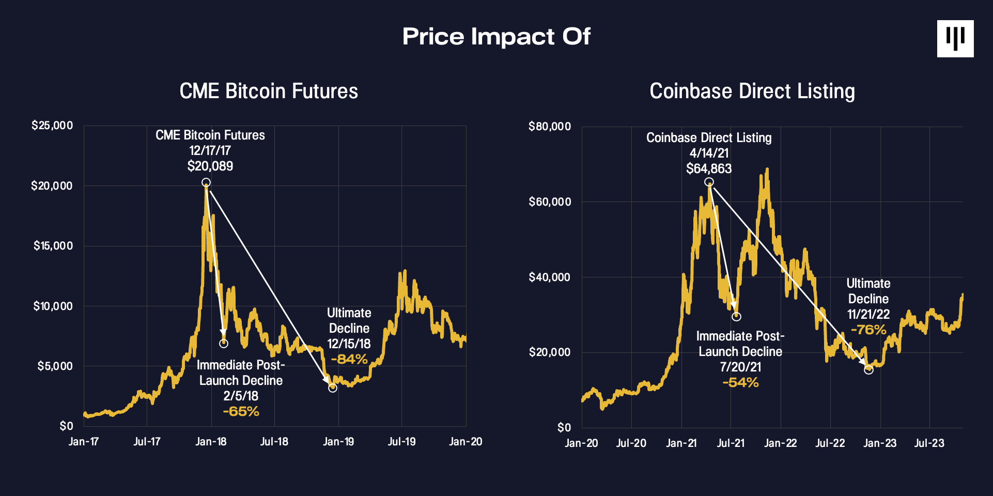
Task: Click the Jan-17 x-axis label
Action: coord(84,442)
